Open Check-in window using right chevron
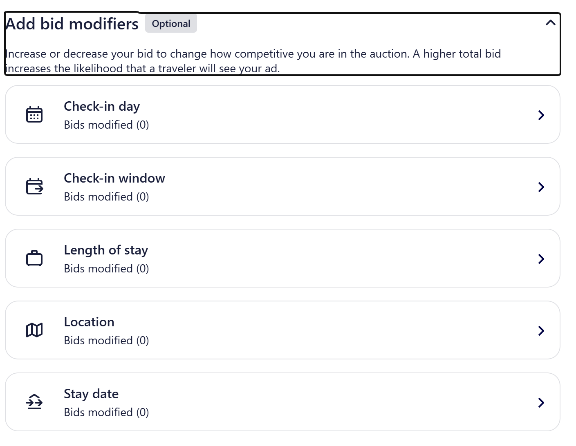Screen dimensions: 576x446 pyautogui.click(x=541, y=187)
